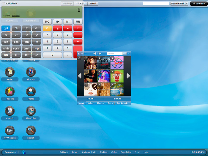Click the 10 to the x key
Image resolution: width=208 pixels, height=156 pixels.
click(x=26, y=55)
